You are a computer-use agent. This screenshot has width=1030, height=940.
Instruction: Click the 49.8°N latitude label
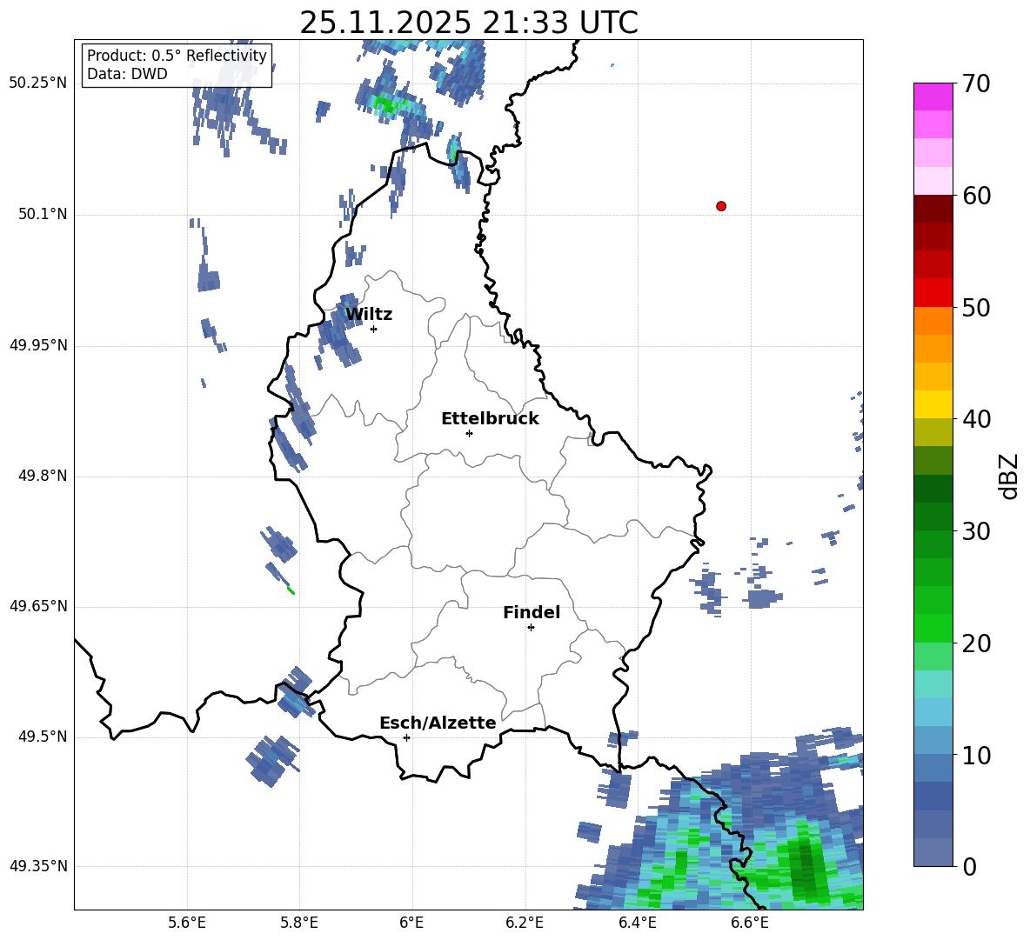pos(43,476)
